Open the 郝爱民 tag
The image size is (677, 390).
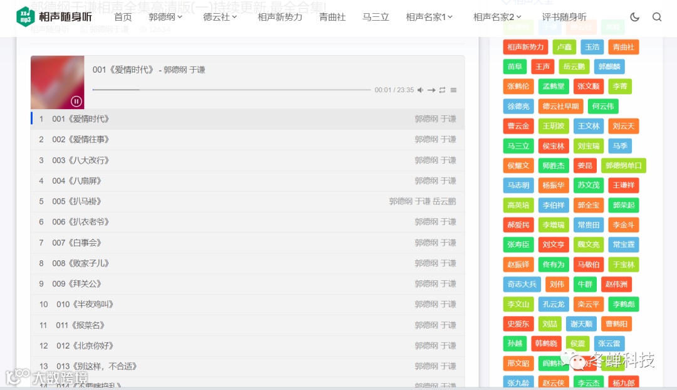pyautogui.click(x=518, y=225)
